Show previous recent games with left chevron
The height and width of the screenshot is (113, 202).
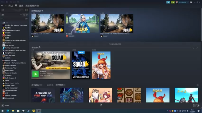coord(193,48)
